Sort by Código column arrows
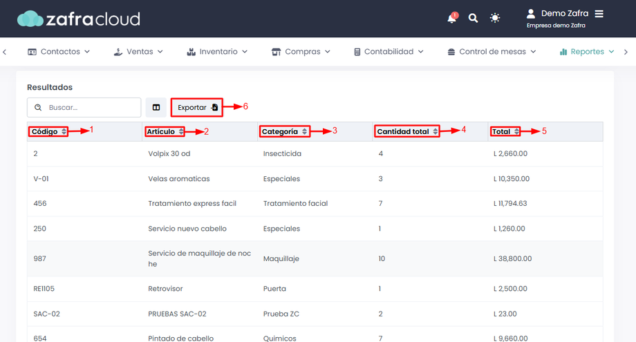Viewport: 636px width, 342px height. point(64,132)
